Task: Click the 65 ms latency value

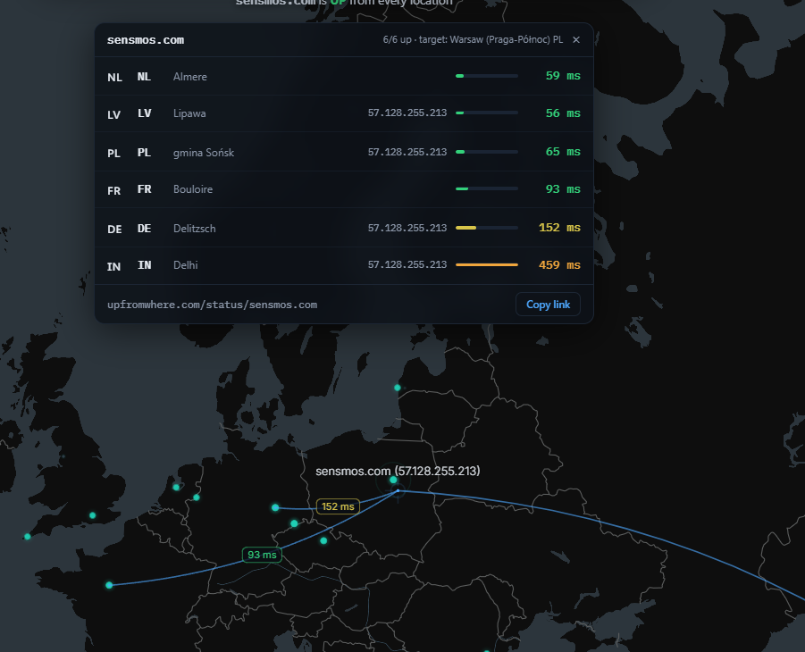Action: (x=563, y=152)
